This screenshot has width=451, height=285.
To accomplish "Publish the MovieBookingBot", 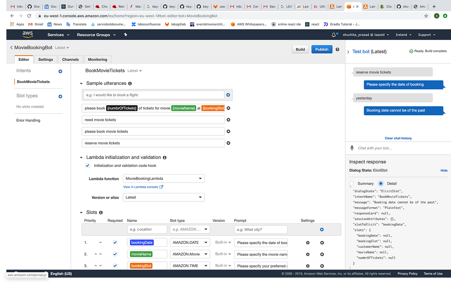I will click(x=322, y=49).
